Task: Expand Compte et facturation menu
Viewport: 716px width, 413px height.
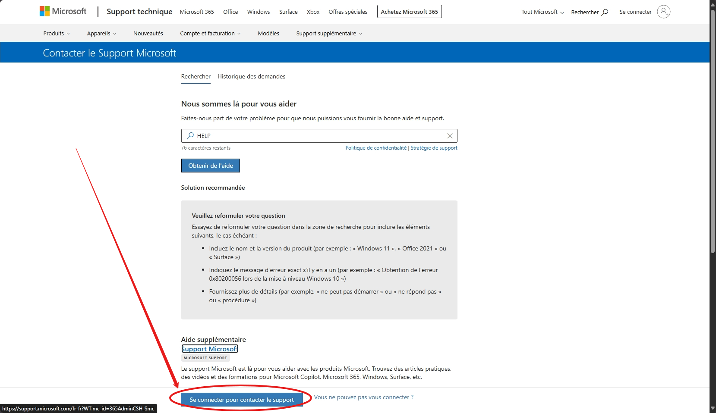Action: [x=211, y=33]
